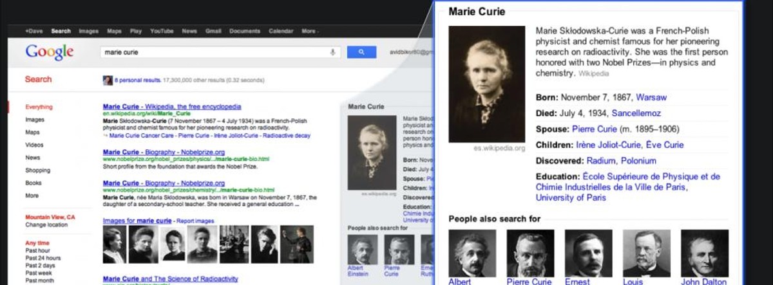Select Shopping filter in left sidebar
773x285 pixels.
37,170
